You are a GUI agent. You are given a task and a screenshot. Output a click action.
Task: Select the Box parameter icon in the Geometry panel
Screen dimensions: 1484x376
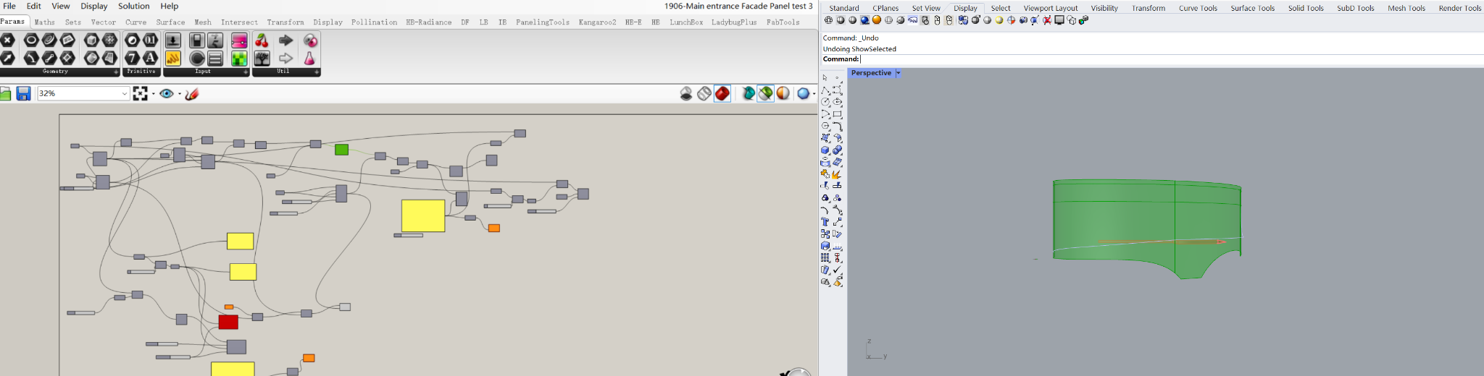pos(91,40)
